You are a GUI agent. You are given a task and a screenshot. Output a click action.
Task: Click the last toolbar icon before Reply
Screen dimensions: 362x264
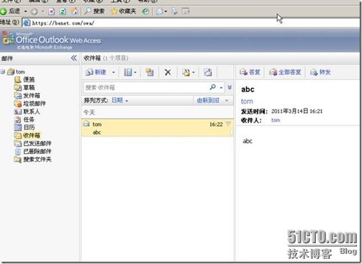pos(208,72)
